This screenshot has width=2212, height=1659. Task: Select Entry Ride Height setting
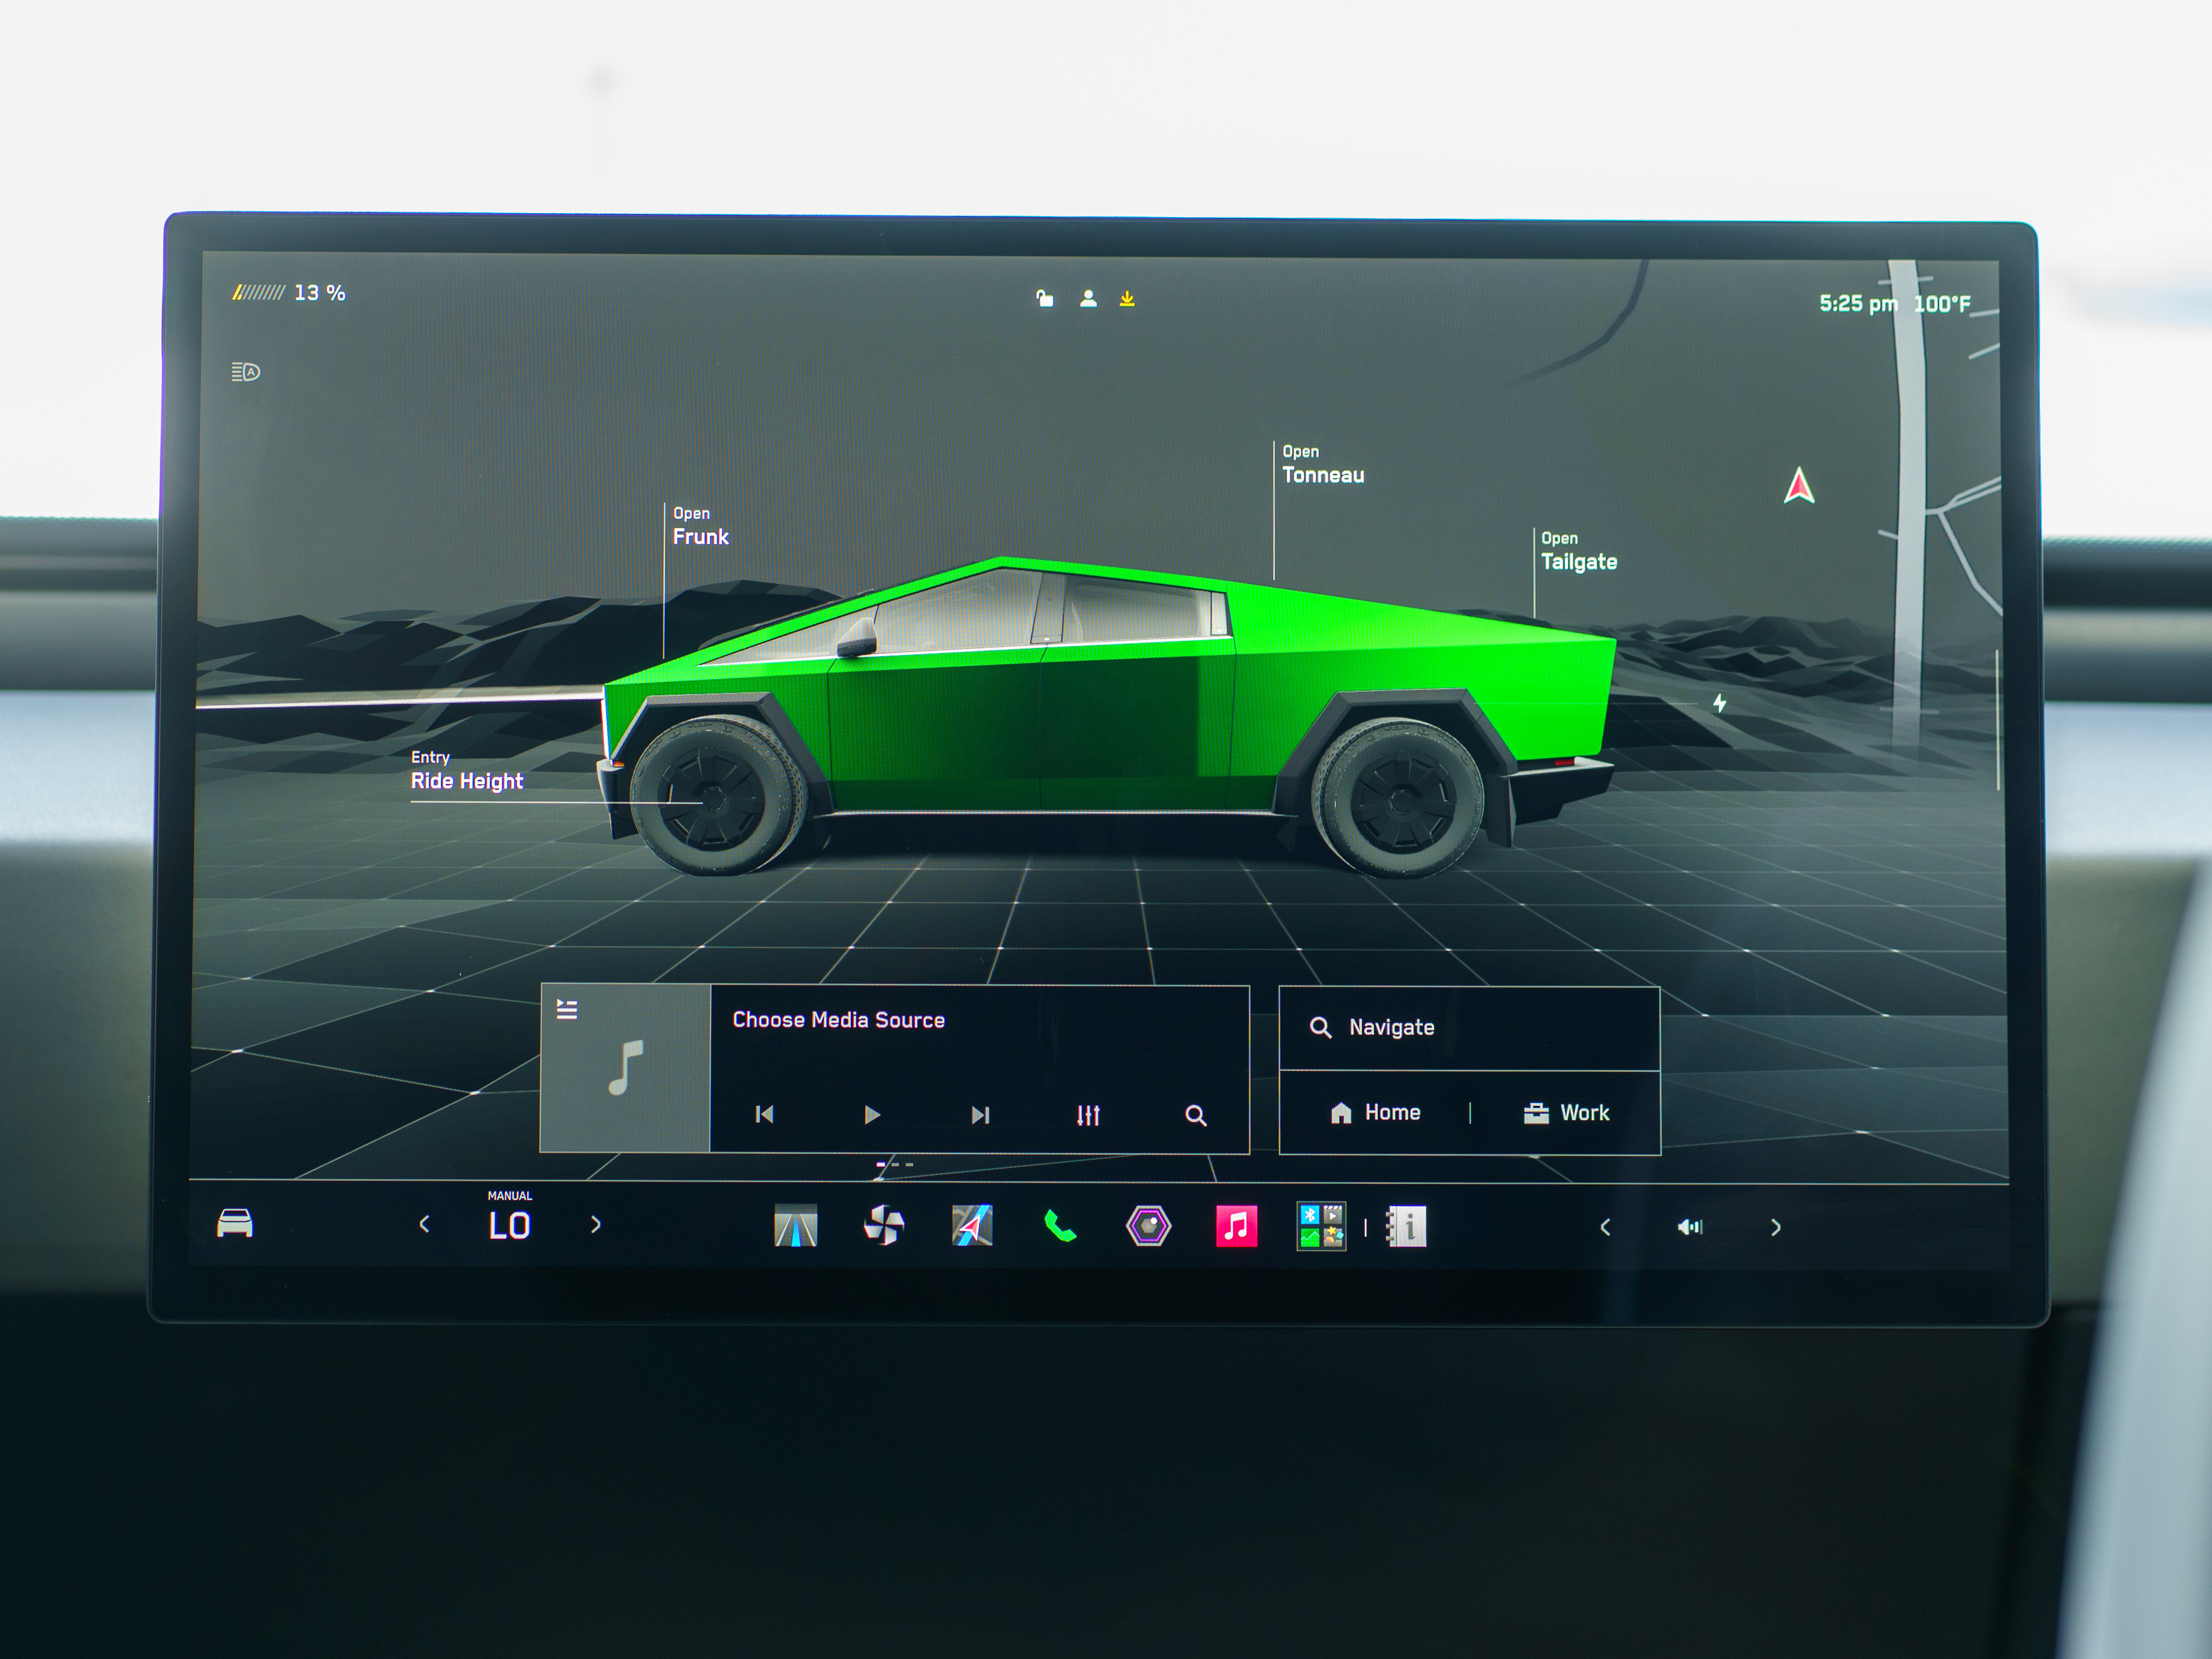point(466,771)
